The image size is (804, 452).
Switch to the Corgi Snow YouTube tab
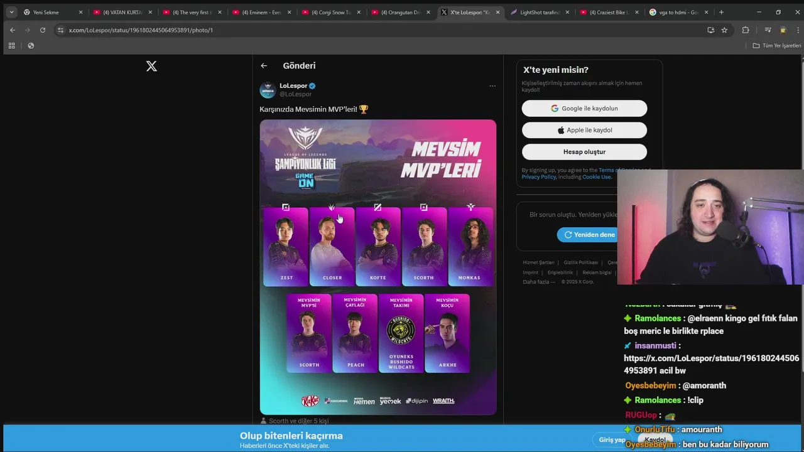click(x=330, y=12)
